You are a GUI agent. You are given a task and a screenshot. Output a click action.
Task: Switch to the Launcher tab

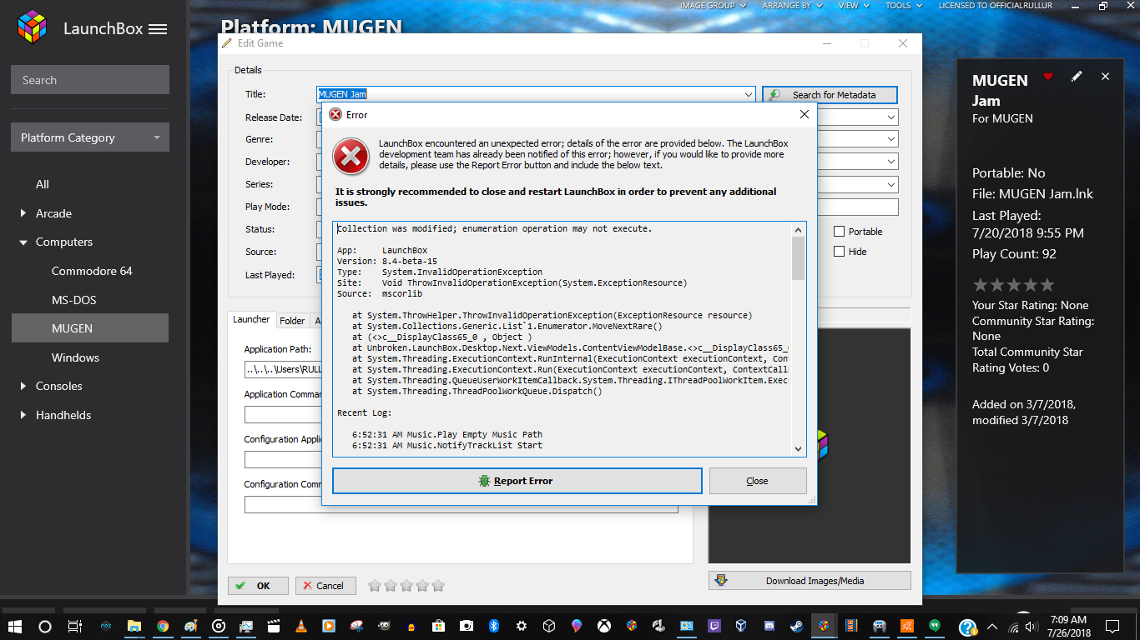(x=251, y=320)
